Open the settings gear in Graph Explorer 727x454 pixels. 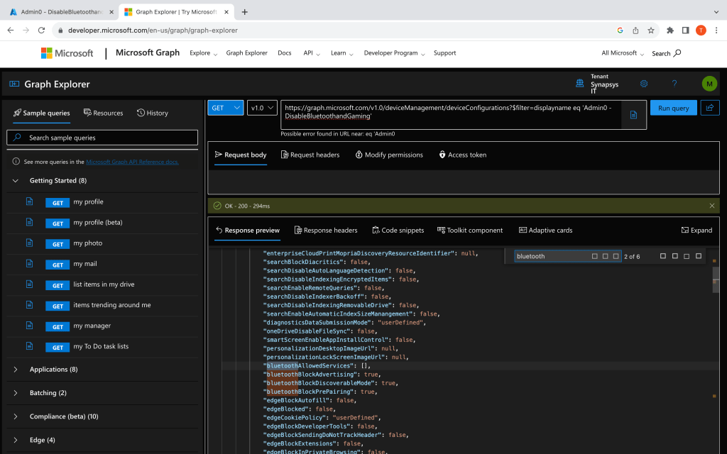pos(644,84)
